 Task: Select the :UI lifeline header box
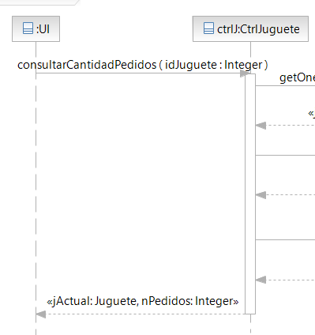click(36, 28)
